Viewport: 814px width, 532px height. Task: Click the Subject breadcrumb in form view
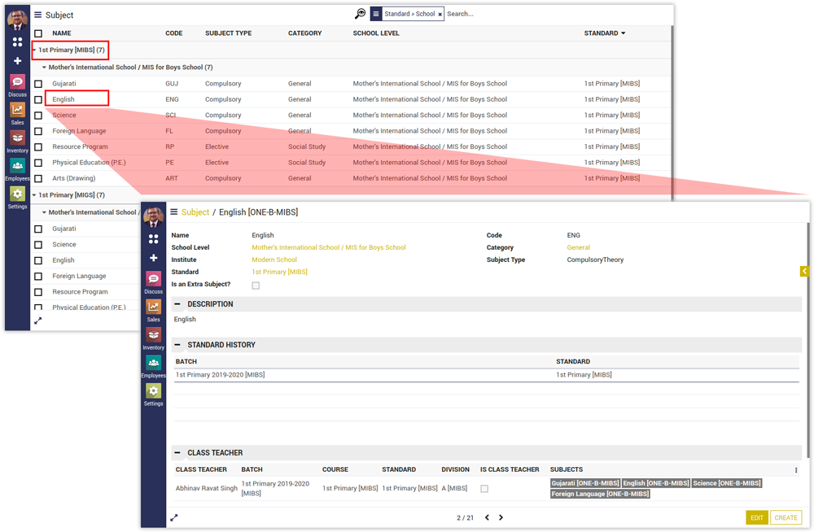[x=195, y=212]
